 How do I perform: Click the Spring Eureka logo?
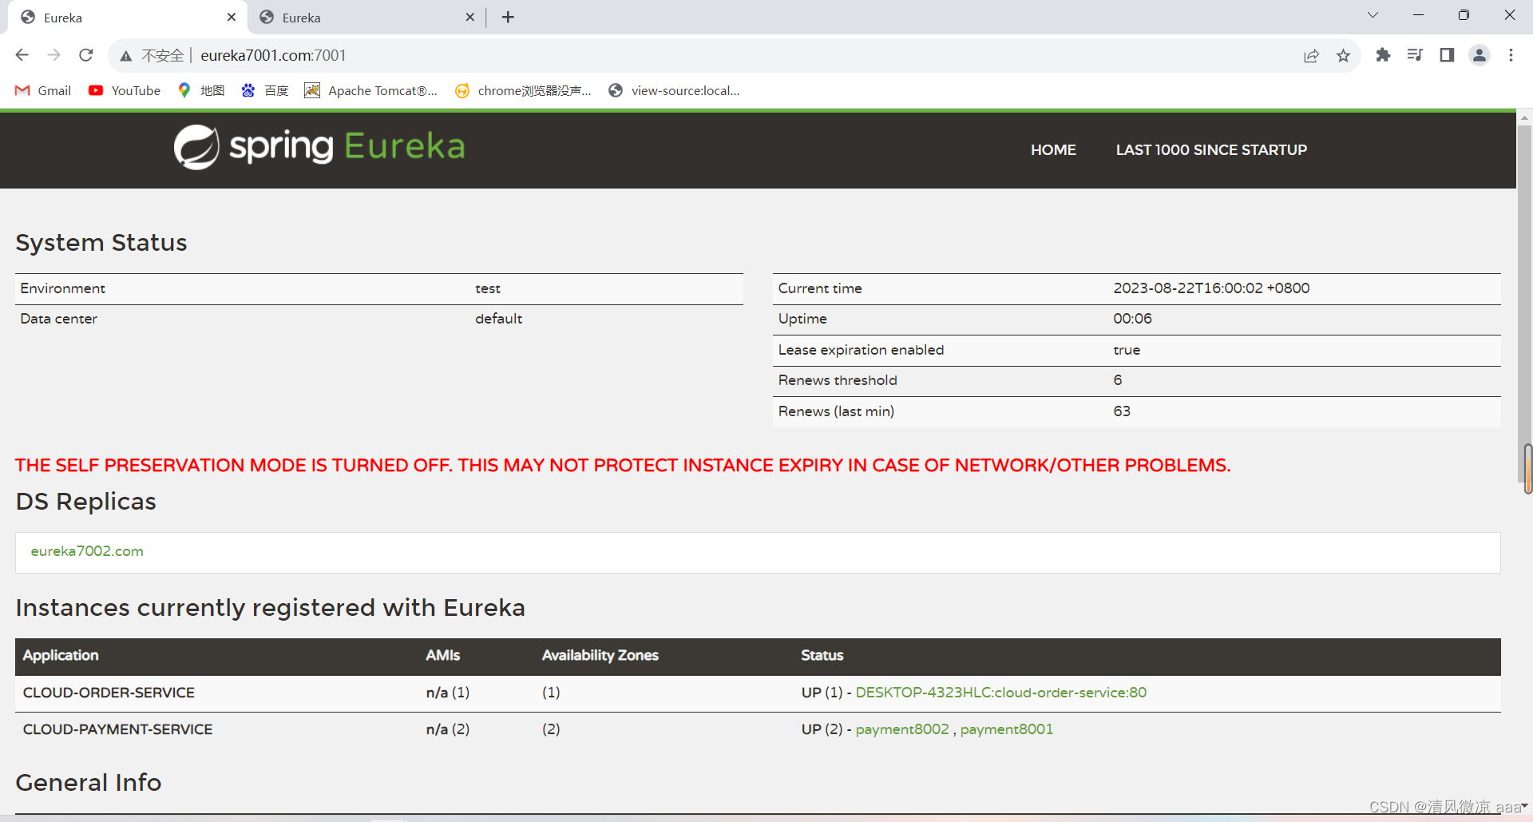point(319,147)
